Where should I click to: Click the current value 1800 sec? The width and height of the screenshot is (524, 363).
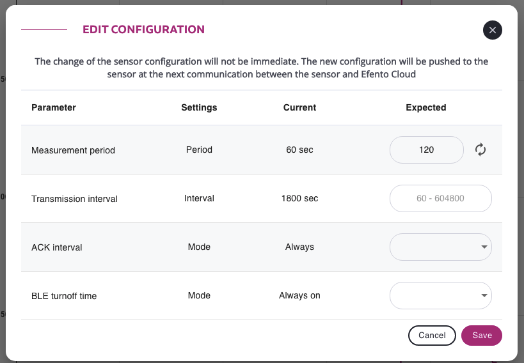click(300, 198)
